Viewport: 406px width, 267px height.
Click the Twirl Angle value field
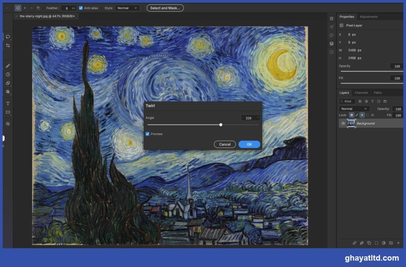(250, 118)
